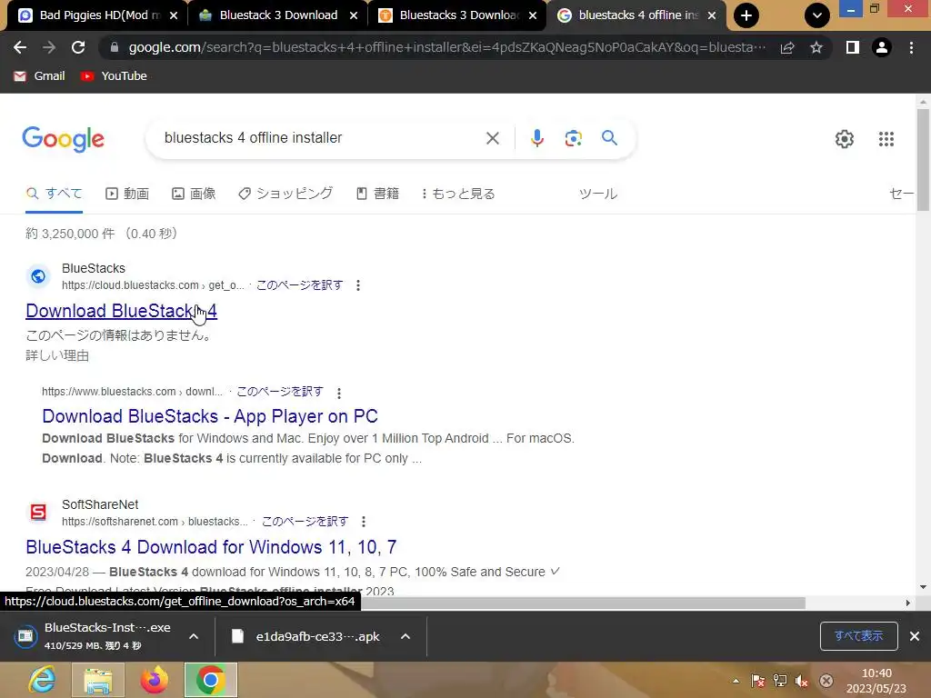Open the Gmail bookmark
Viewport: 931px width, 698px height.
coord(39,76)
